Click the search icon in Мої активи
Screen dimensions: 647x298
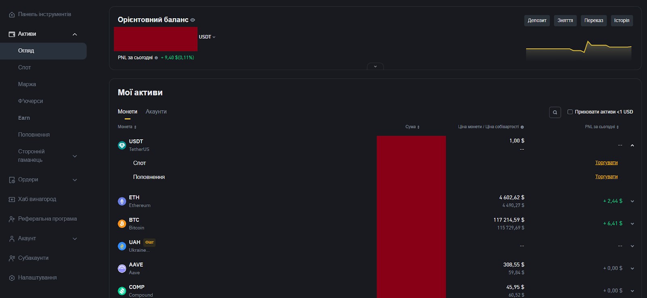pyautogui.click(x=555, y=112)
